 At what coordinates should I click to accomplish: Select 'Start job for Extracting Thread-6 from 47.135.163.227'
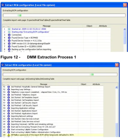tap(33, 127)
